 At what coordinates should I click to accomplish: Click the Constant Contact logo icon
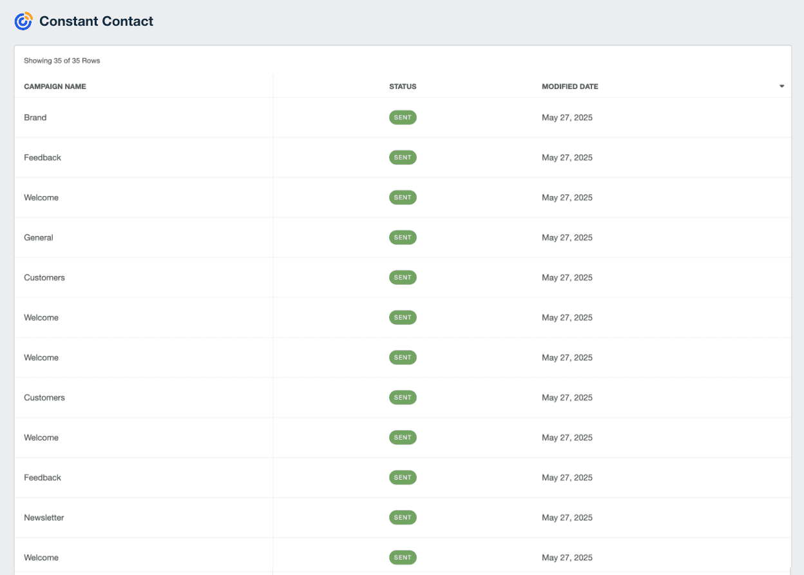click(23, 21)
